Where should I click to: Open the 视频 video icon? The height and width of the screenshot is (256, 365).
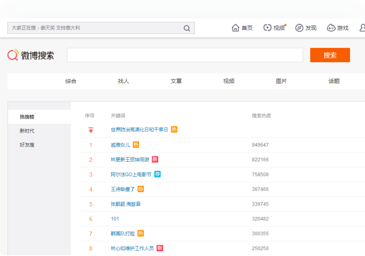point(268,28)
